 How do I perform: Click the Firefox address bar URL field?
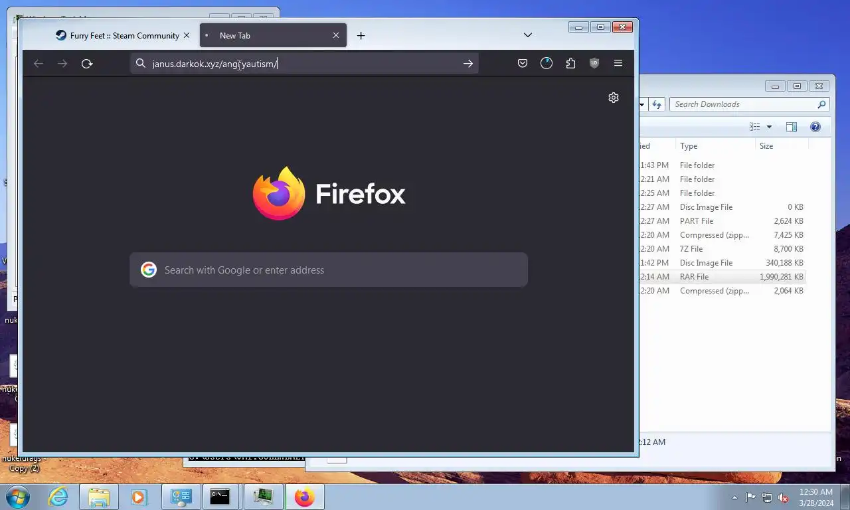click(x=304, y=63)
